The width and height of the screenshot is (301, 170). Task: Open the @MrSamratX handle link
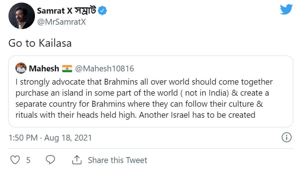62,22
